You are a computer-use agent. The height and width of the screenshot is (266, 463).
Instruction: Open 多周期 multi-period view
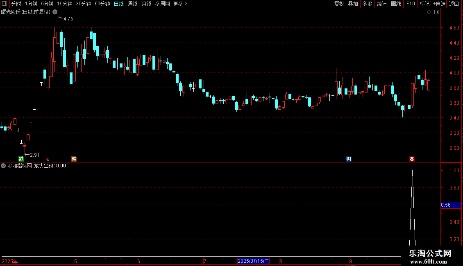pos(162,4)
